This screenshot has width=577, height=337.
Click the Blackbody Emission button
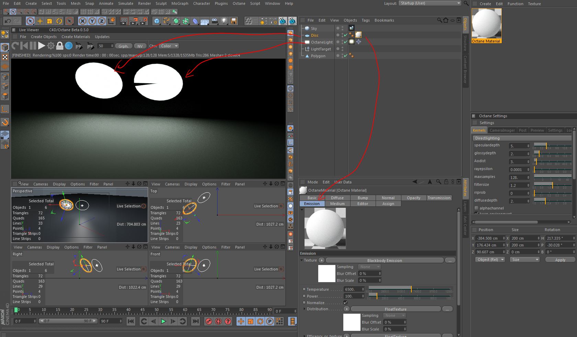pyautogui.click(x=385, y=260)
